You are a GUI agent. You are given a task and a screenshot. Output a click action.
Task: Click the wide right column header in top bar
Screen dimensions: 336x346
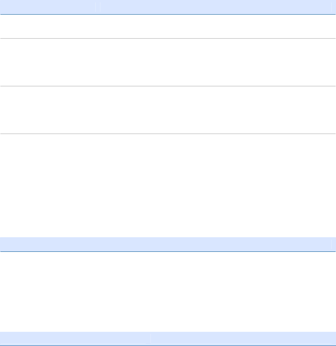(x=215, y=7)
